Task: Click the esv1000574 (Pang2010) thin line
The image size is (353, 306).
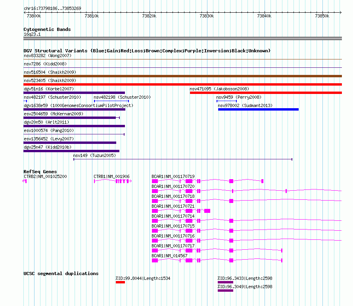Action: click(x=74, y=134)
